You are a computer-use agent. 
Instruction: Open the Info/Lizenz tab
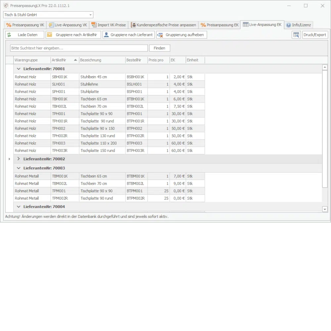point(298,25)
